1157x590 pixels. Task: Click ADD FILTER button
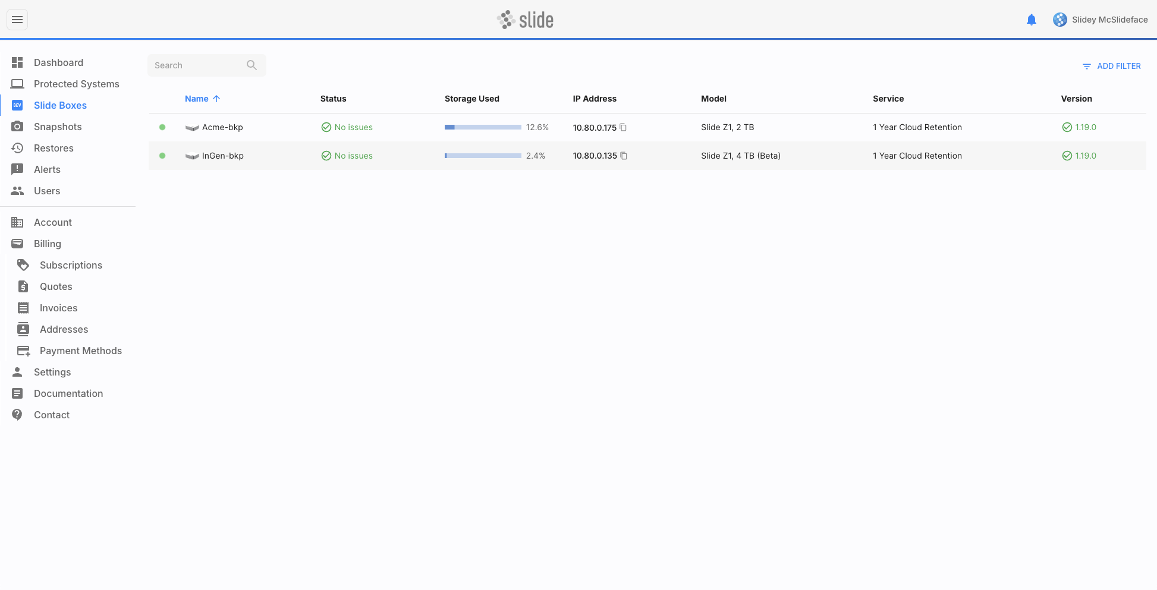[1111, 66]
